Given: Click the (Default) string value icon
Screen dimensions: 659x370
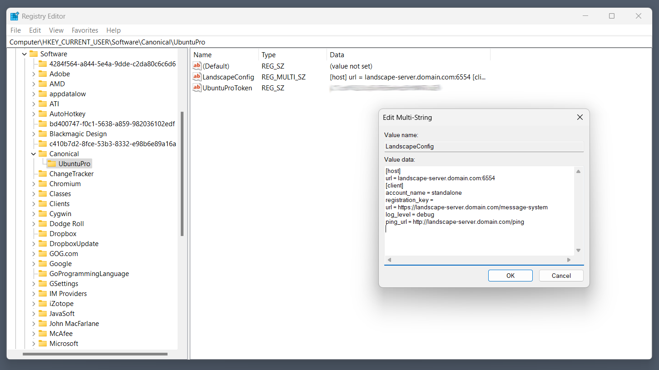Looking at the screenshot, I should pyautogui.click(x=197, y=66).
